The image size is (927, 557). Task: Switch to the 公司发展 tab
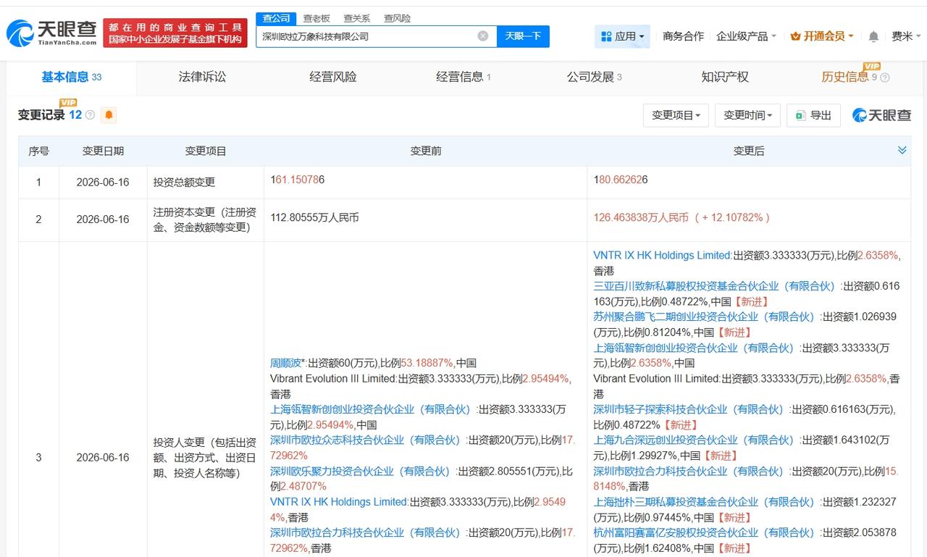(x=594, y=77)
